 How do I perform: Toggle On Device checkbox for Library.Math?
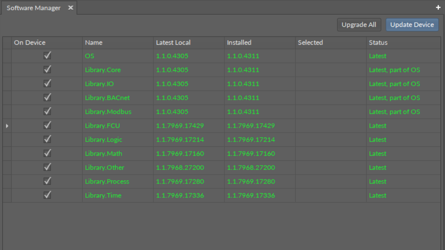(47, 154)
